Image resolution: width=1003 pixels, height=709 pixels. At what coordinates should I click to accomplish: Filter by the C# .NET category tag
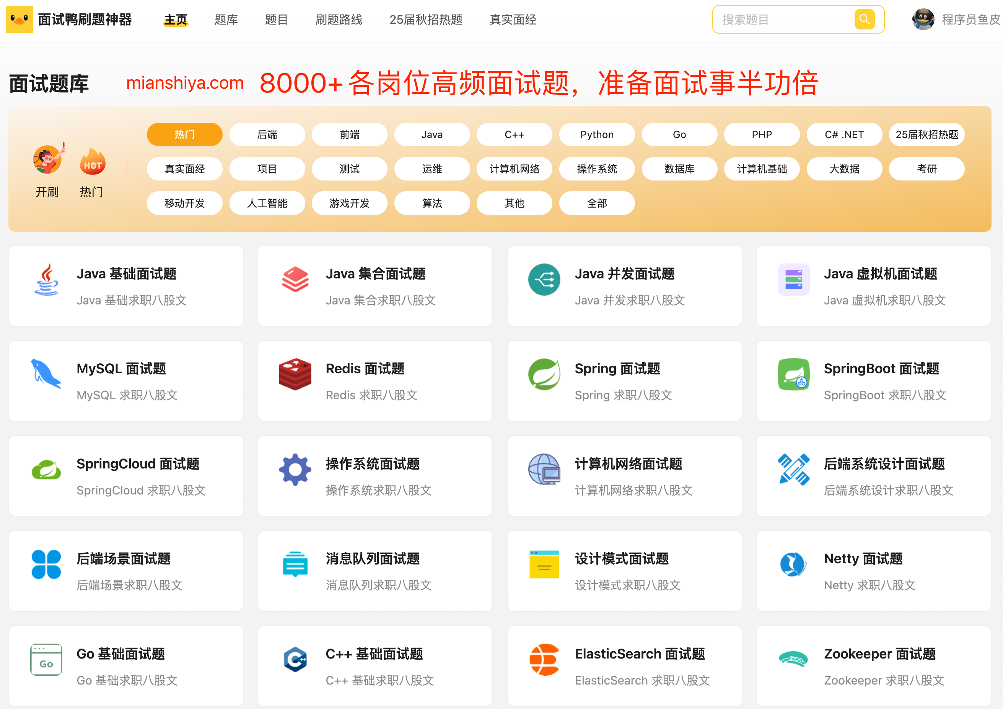(x=844, y=134)
